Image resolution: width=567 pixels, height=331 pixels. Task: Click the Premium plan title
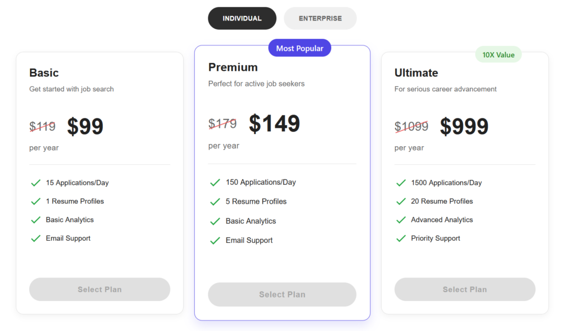(x=233, y=67)
